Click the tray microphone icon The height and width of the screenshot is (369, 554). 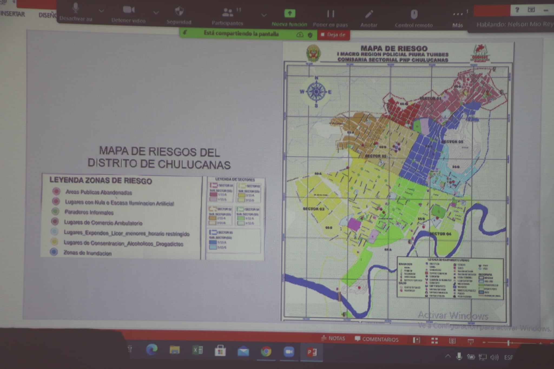[x=459, y=357]
